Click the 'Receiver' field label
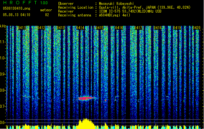Screen dimensions: 204x129 tap(66, 11)
